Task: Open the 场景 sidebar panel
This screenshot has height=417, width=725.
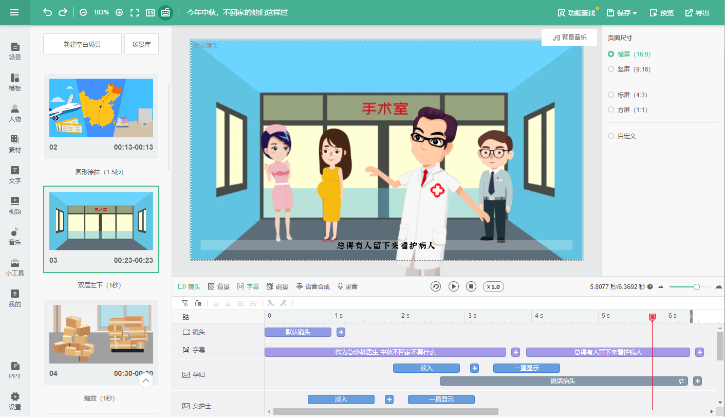Action: coord(15,51)
